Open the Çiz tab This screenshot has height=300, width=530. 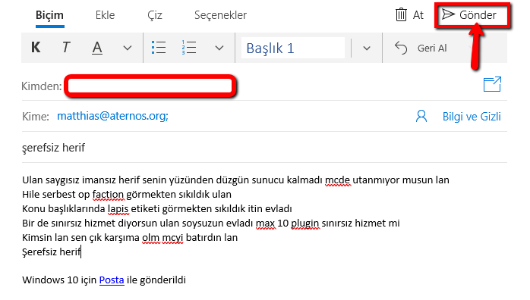coord(155,15)
